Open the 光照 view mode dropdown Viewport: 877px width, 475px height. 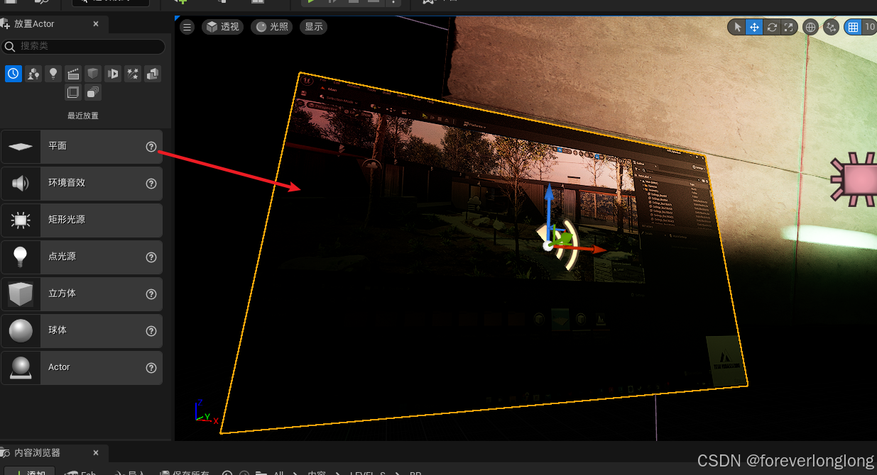click(x=271, y=27)
